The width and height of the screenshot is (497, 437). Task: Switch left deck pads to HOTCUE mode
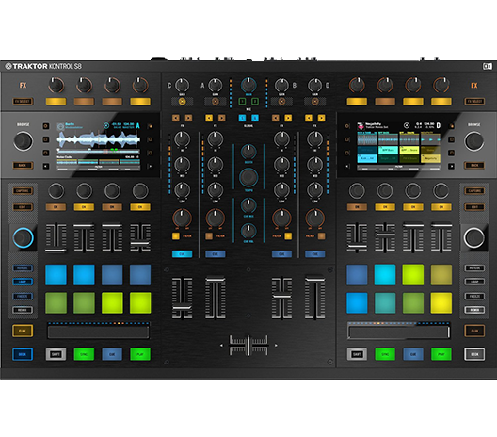click(23, 268)
